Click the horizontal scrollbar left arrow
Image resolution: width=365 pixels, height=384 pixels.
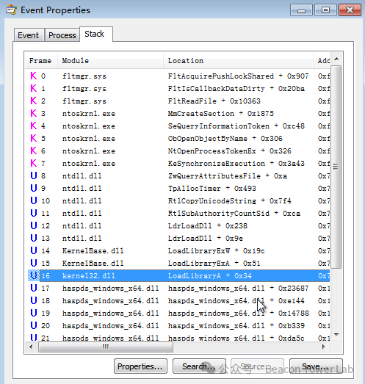[31, 347]
